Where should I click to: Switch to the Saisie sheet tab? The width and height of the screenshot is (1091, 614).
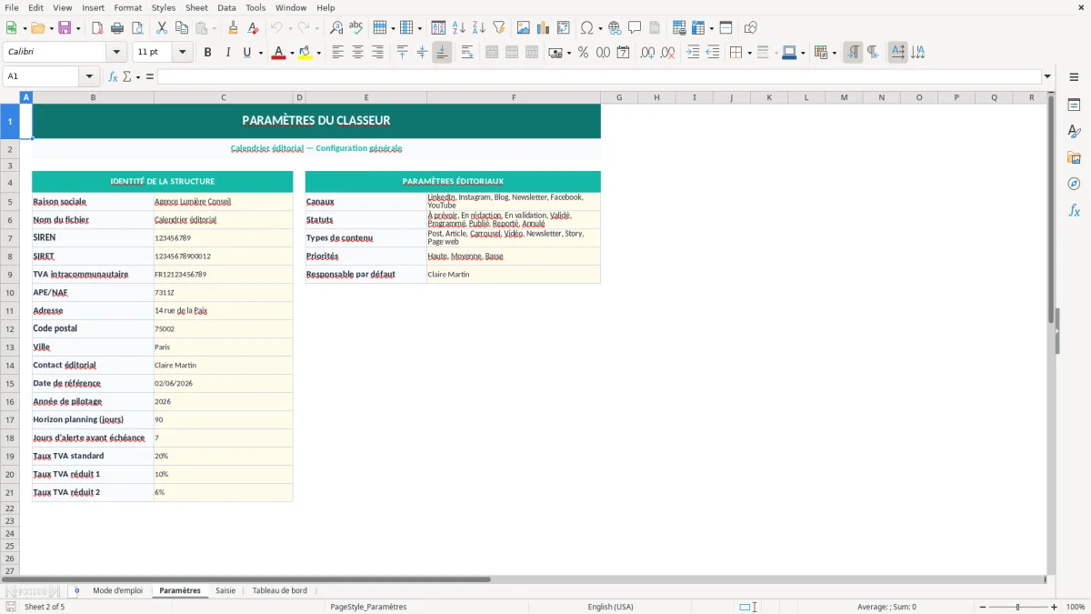coord(225,590)
